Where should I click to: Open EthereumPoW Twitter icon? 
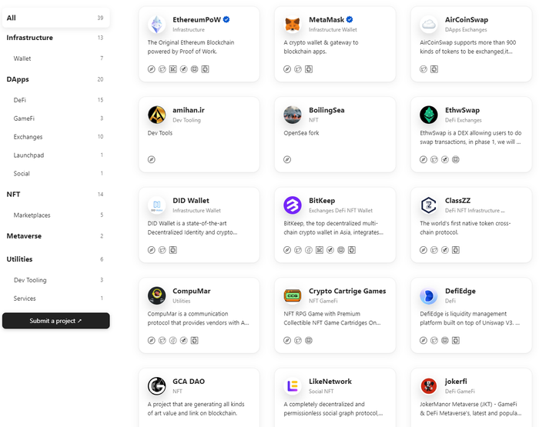coord(162,69)
